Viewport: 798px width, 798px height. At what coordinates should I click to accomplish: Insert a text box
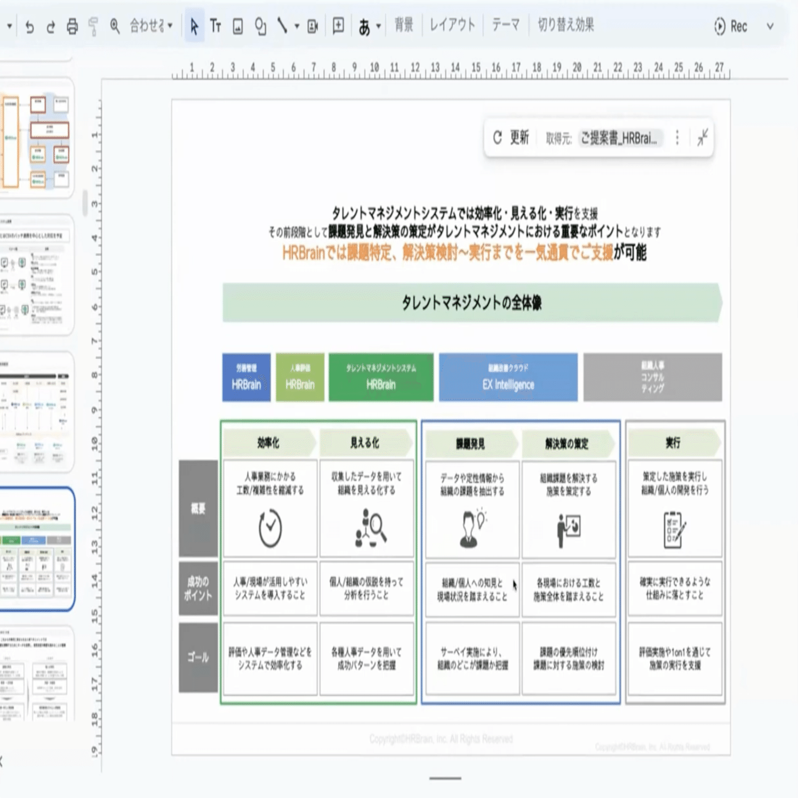point(216,26)
